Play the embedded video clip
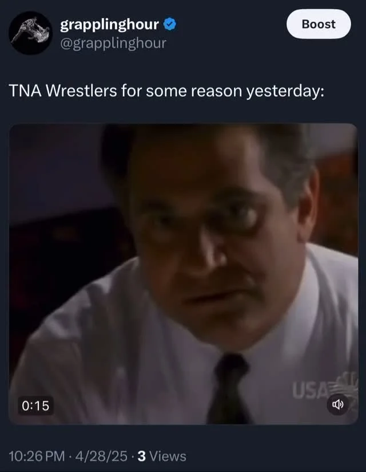Image resolution: width=366 pixels, height=472 pixels. pos(184,274)
